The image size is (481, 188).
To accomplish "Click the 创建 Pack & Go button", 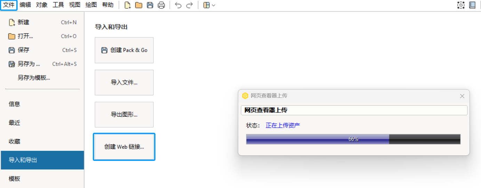I will pos(124,50).
